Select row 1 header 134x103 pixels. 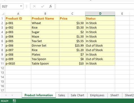coord(2,18)
